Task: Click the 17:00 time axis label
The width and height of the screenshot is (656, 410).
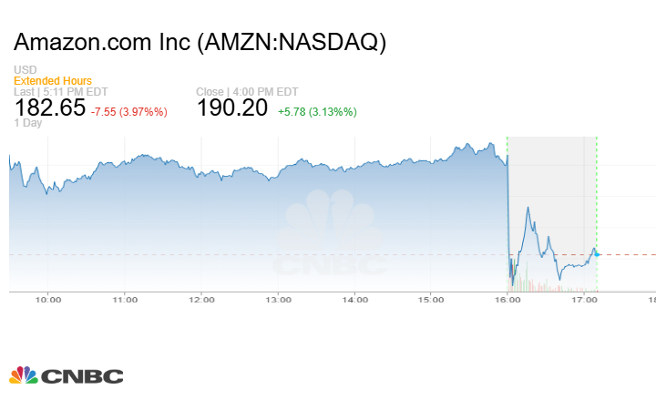Action: [x=584, y=299]
